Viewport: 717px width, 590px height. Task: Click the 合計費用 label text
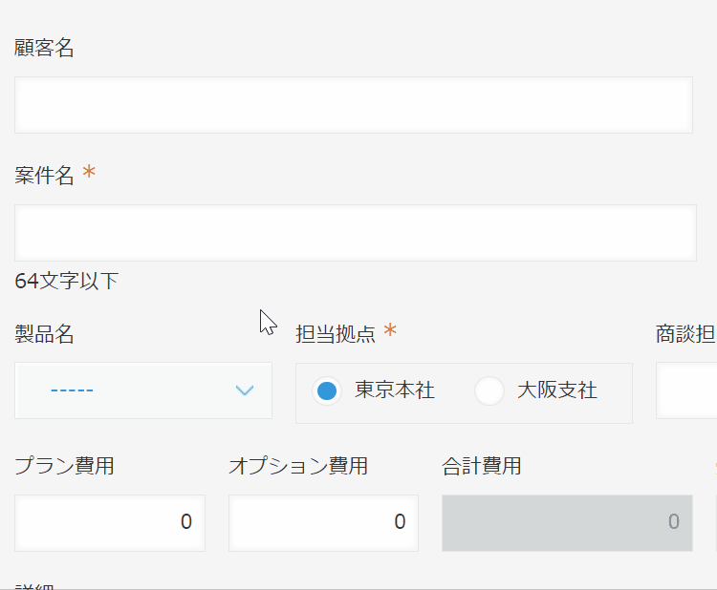[481, 466]
